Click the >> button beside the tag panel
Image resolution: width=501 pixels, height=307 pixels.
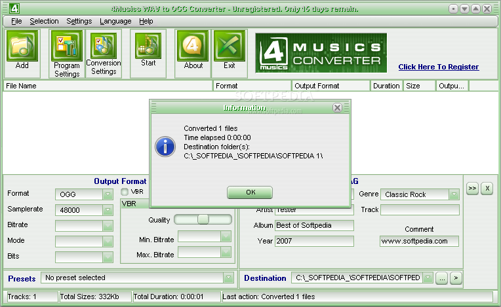[x=472, y=189]
